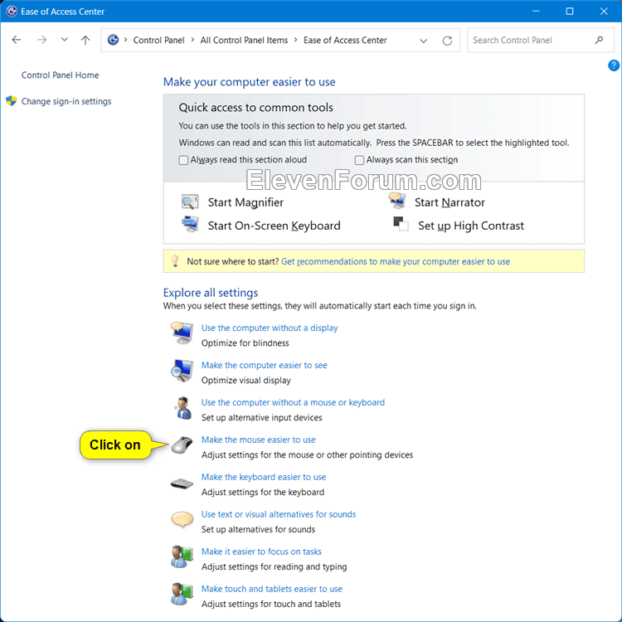The width and height of the screenshot is (622, 622).
Task: Click the Start Narrator icon
Action: (x=396, y=201)
